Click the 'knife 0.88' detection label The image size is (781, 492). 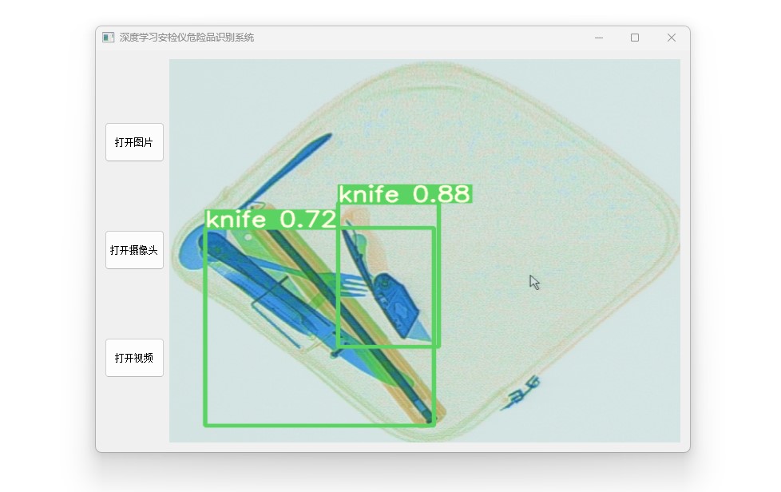pos(405,194)
